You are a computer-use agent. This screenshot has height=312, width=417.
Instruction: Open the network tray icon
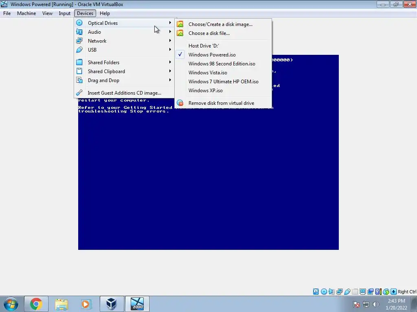366,304
